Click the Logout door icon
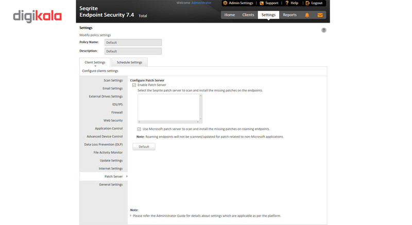This screenshot has height=225, width=412. [x=307, y=3]
